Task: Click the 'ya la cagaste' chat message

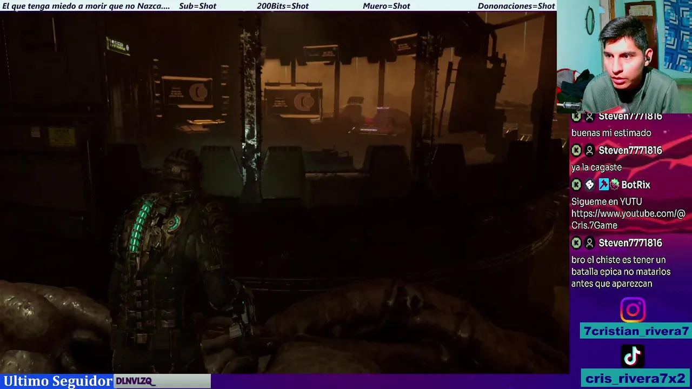Action: (597, 167)
